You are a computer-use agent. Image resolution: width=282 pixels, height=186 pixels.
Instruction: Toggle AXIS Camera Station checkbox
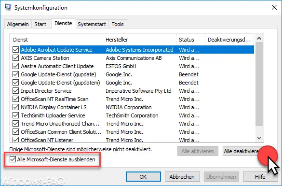[x=15, y=58]
